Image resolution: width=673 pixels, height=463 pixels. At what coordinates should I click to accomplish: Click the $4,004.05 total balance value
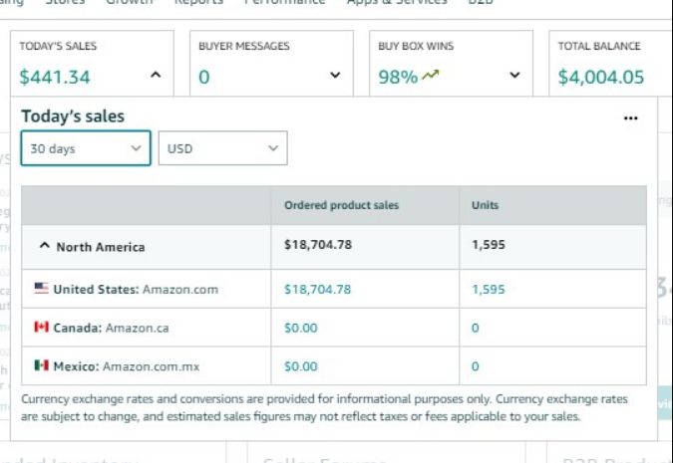click(x=601, y=78)
